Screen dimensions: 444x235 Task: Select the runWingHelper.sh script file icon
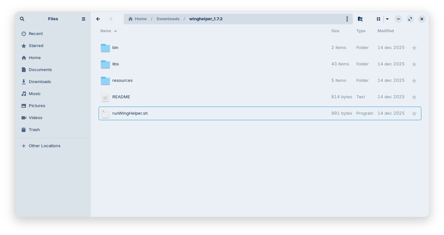coord(105,113)
